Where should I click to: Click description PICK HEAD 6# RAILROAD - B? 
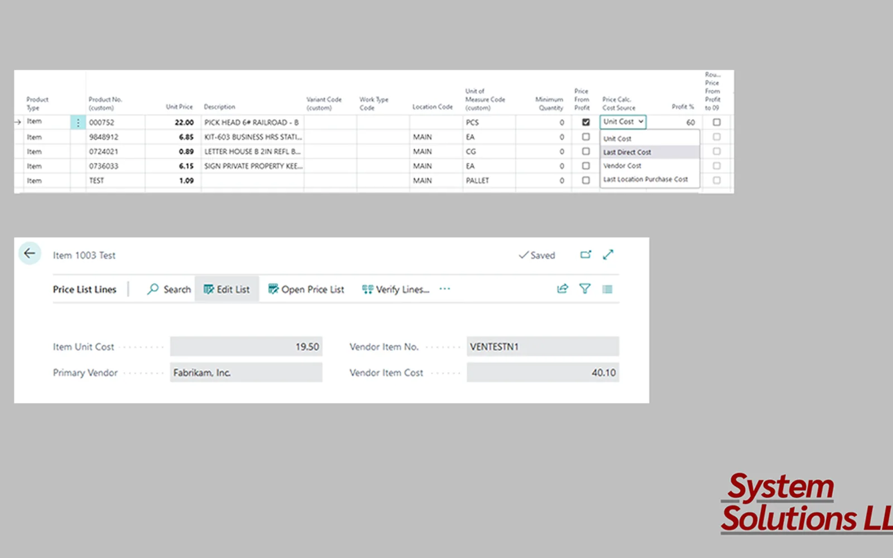(251, 122)
